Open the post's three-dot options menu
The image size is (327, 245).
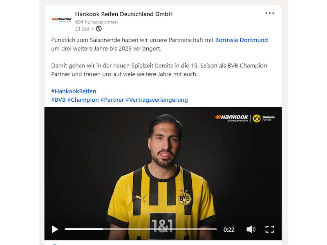pyautogui.click(x=270, y=13)
